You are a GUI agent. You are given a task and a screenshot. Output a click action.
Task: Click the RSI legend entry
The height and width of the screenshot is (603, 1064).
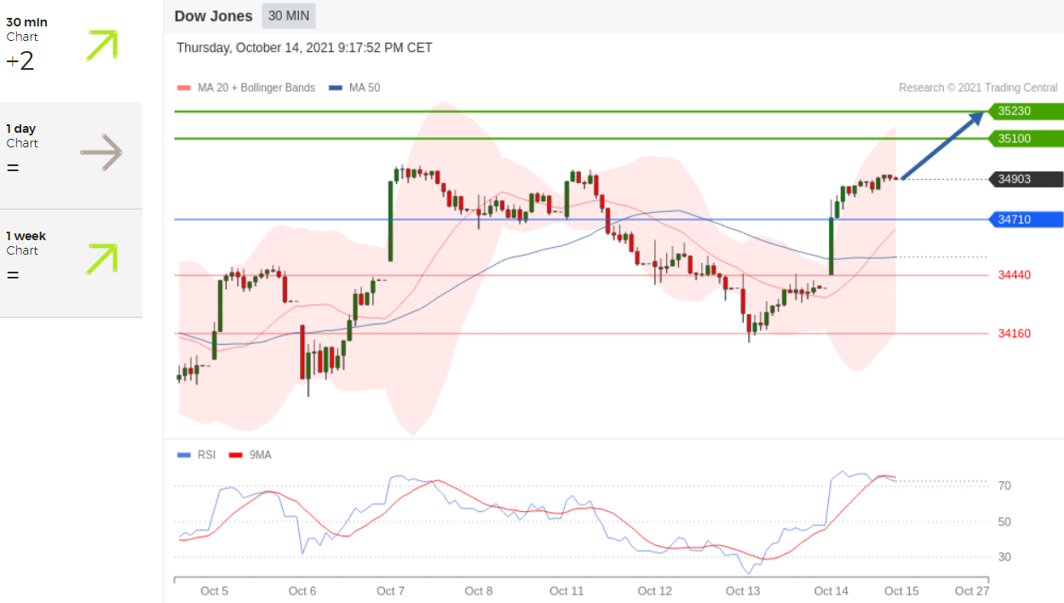click(x=197, y=455)
